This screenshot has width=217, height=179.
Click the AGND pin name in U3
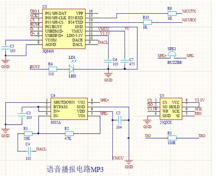51,45
